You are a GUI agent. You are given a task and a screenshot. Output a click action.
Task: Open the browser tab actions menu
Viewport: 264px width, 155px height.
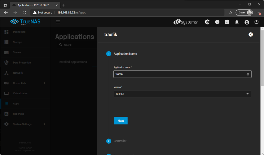coord(5,5)
